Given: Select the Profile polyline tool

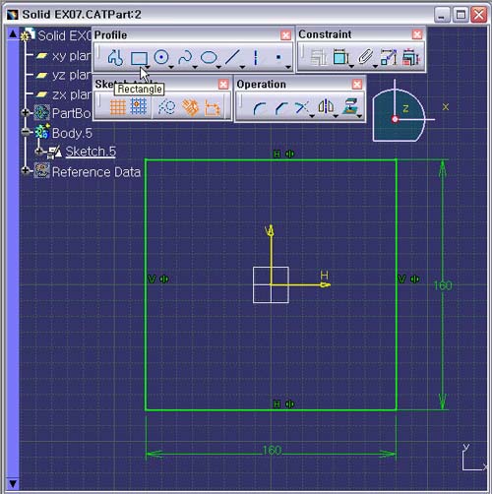Looking at the screenshot, I should click(115, 58).
